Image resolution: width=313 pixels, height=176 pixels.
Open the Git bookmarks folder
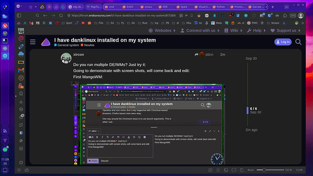pos(131,23)
